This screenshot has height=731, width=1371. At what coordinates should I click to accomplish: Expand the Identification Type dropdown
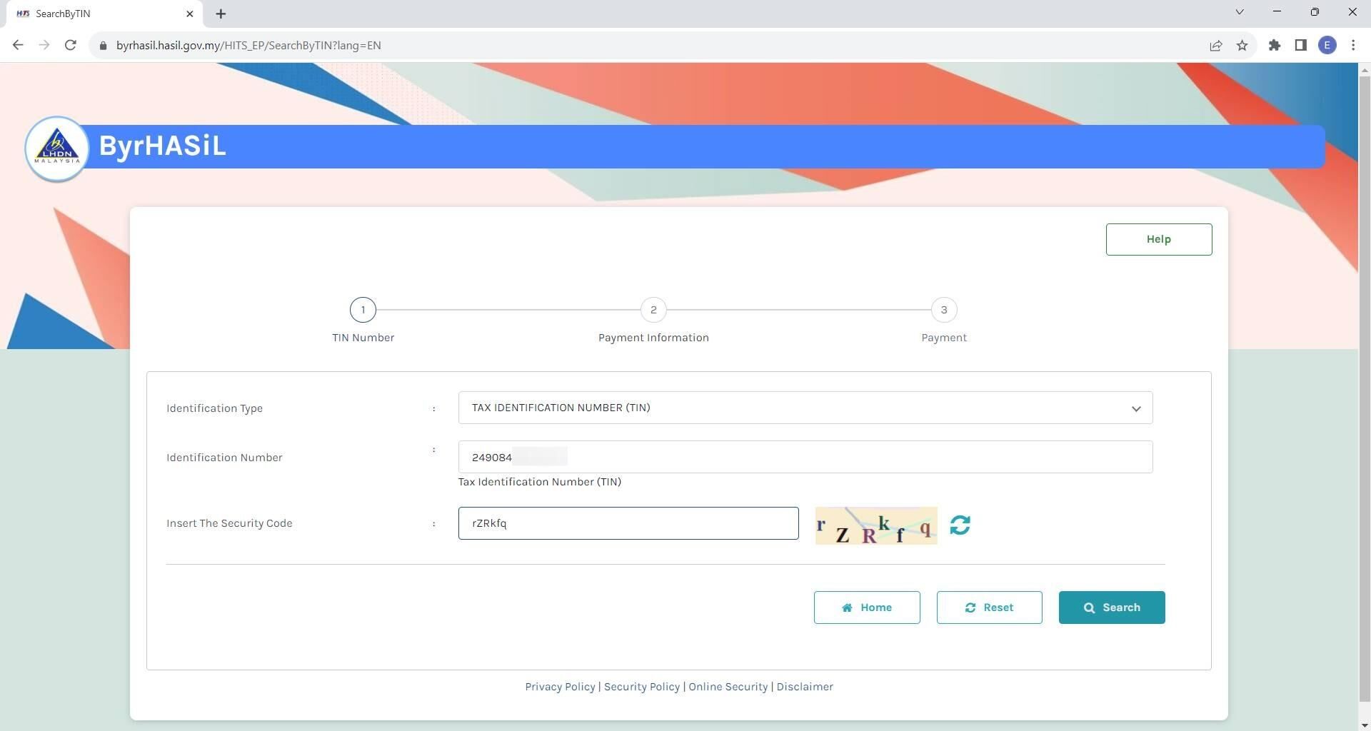805,408
